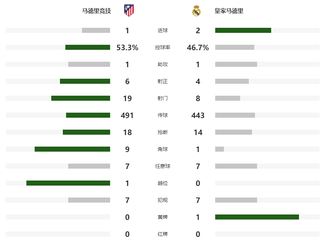The height and width of the screenshot is (243, 321).
Task: Click Real Madrid's green 进球 bar
Action: (243, 30)
